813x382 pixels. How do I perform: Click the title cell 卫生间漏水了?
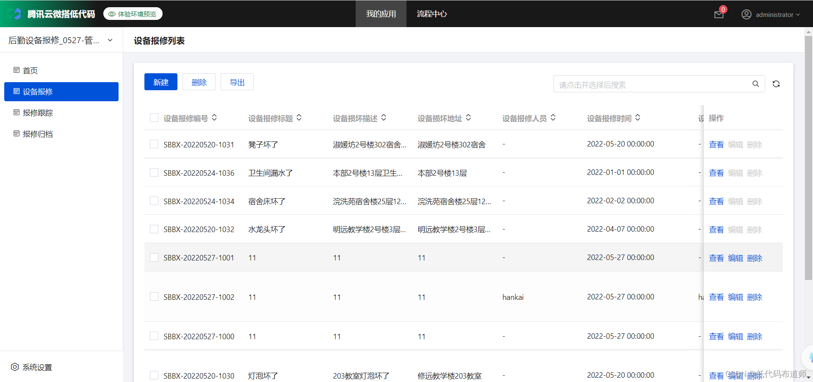[271, 173]
